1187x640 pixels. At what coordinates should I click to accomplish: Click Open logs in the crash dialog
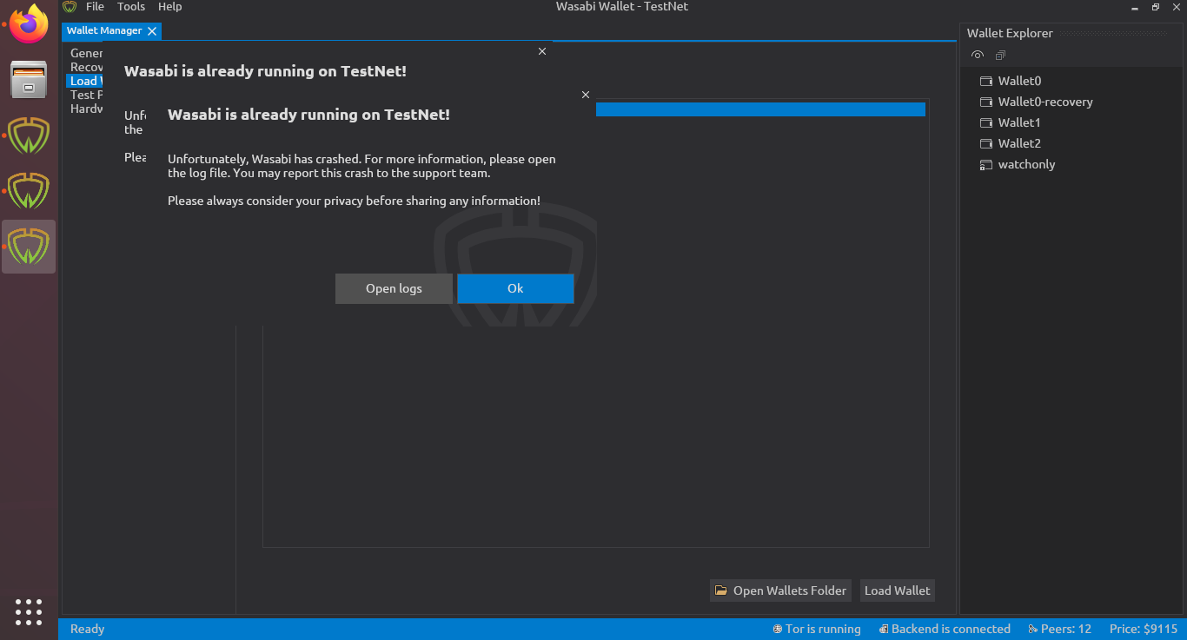[394, 288]
